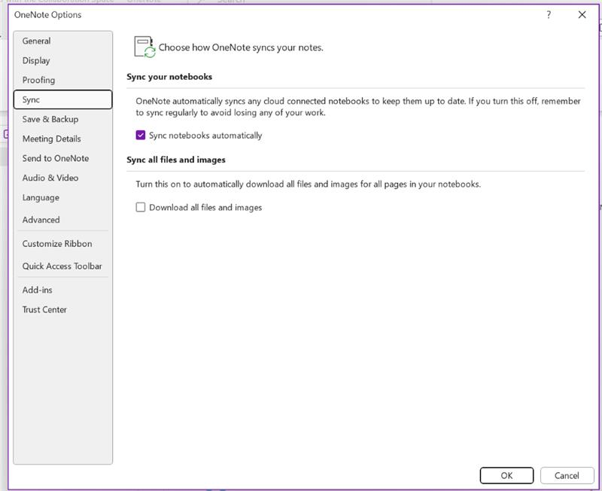602x491 pixels.
Task: Open the General options category
Action: click(63, 41)
